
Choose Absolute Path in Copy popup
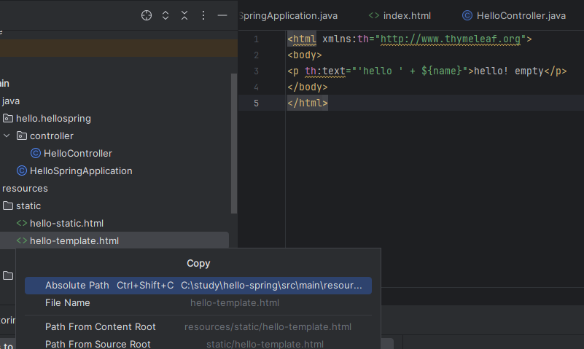(x=198, y=286)
